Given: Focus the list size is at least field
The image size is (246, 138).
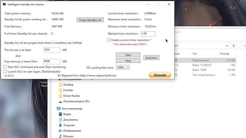Looking at the screenshot, I should 52,50.
